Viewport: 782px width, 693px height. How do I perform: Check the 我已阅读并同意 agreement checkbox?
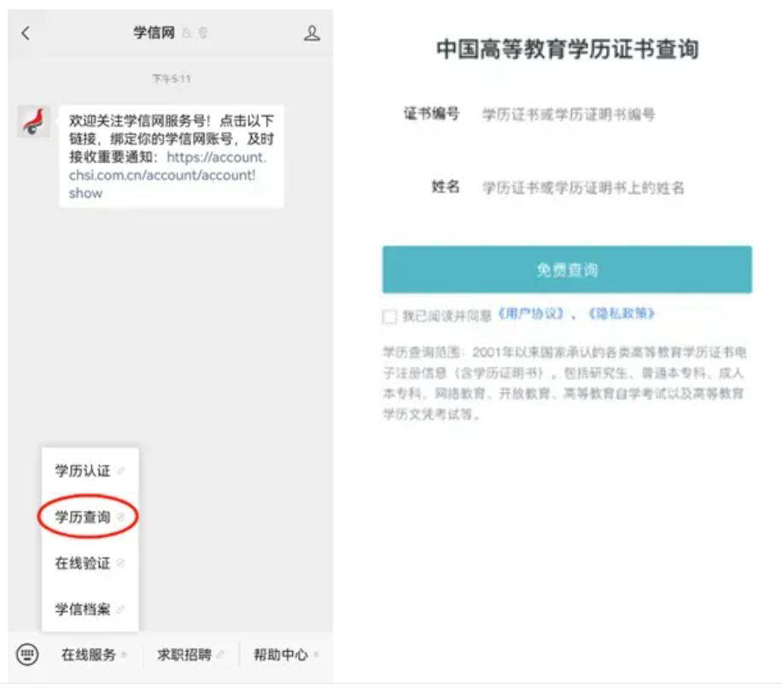click(x=390, y=317)
